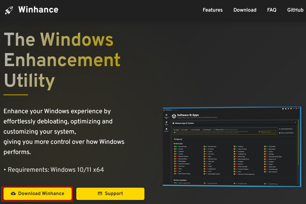The image size is (306, 204).
Task: Click the Winhance rocket logo icon
Action: coord(9,10)
